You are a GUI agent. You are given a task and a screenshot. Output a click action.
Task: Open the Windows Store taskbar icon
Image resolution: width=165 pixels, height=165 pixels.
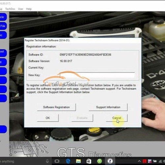89,161
